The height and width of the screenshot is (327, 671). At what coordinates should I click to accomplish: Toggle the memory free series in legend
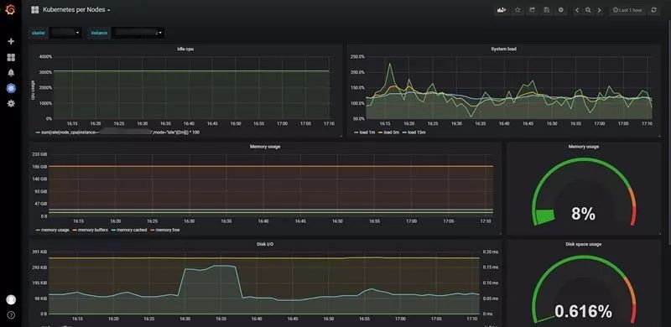point(164,230)
